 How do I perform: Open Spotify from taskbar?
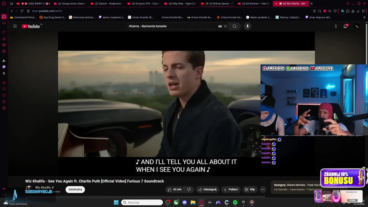point(235,202)
